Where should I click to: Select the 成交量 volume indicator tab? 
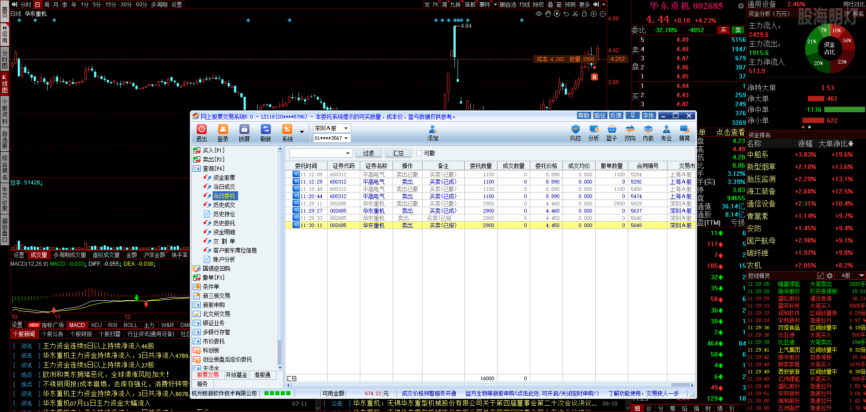pyautogui.click(x=39, y=255)
